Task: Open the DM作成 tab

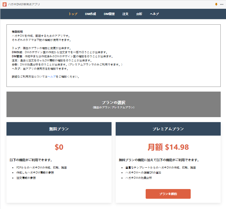Action: coord(90,14)
